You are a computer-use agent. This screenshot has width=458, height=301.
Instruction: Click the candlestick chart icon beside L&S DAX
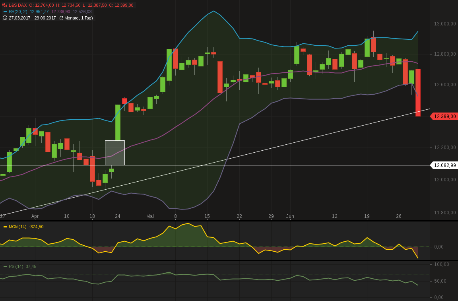point(4,5)
